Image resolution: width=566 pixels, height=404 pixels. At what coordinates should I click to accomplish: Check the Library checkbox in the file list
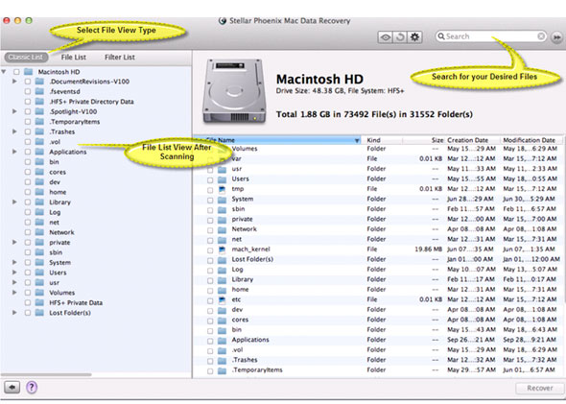(210, 280)
